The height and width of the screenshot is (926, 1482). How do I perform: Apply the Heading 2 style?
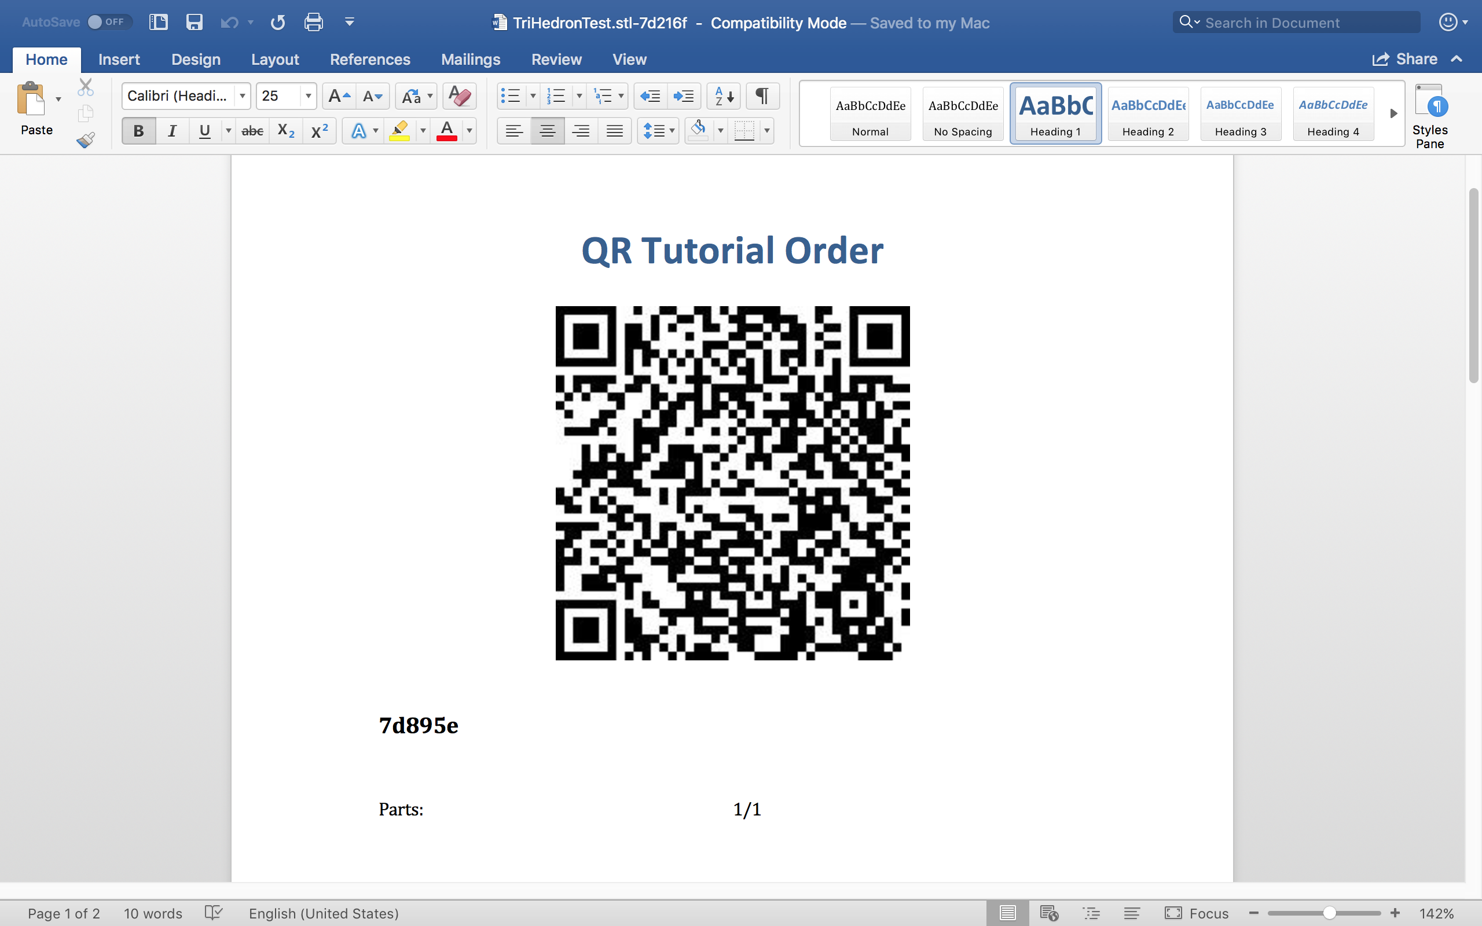click(1147, 114)
